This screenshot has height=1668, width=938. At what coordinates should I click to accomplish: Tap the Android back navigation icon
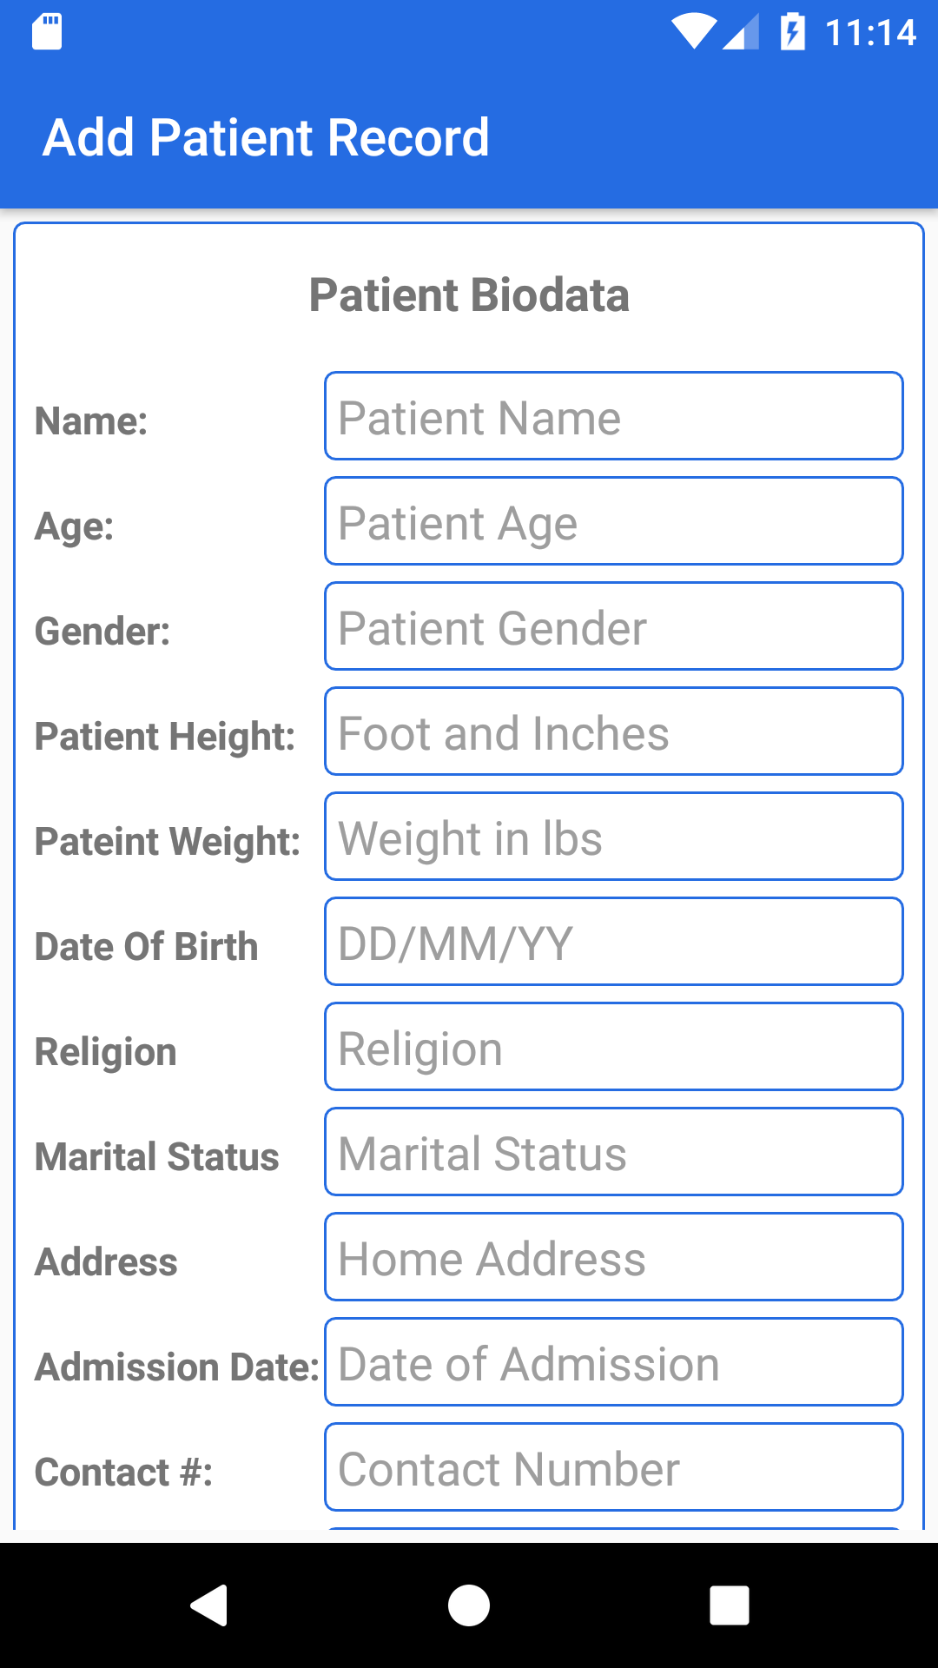pyautogui.click(x=209, y=1605)
